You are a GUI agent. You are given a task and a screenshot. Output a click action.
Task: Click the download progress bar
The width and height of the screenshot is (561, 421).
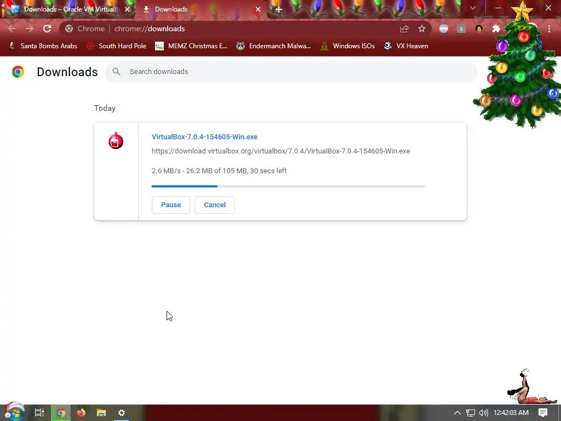point(288,186)
